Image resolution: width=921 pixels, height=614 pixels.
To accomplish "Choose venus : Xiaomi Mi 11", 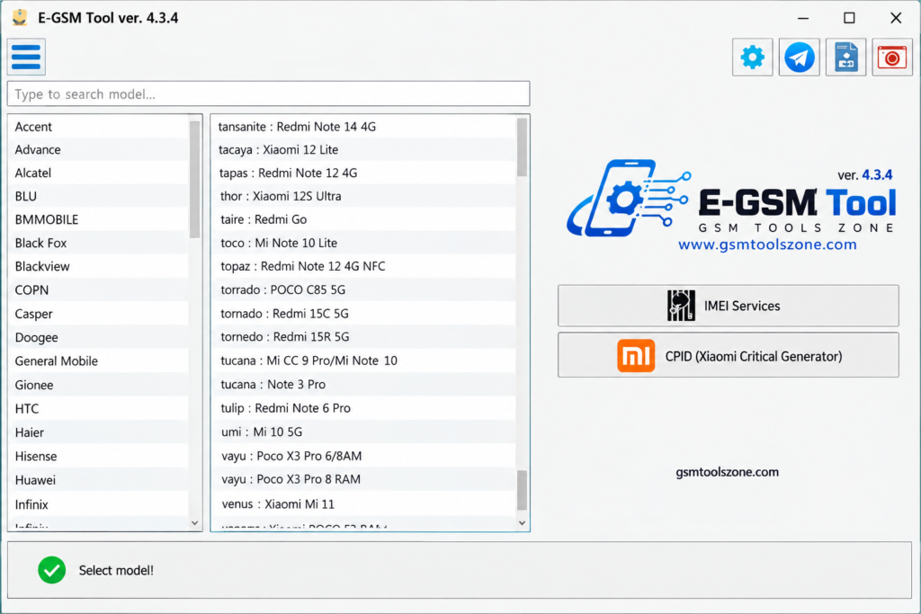I will (x=363, y=503).
